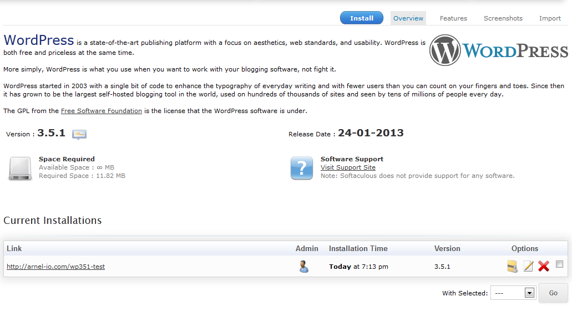This screenshot has height=322, width=572.
Task: Click the backup installation folder icon
Action: click(512, 267)
